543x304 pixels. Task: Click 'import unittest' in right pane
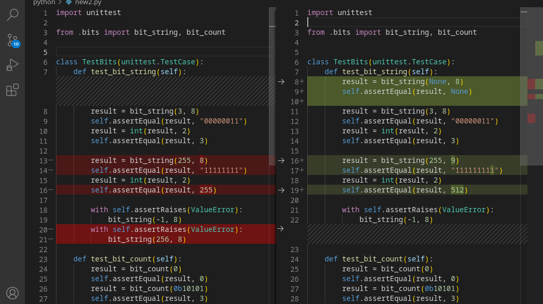point(340,12)
